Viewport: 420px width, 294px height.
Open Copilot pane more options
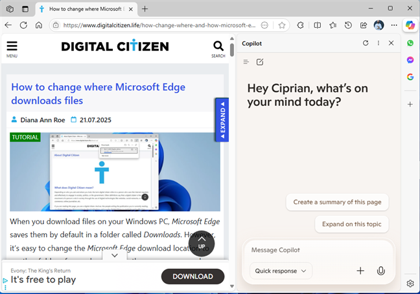[x=379, y=43]
